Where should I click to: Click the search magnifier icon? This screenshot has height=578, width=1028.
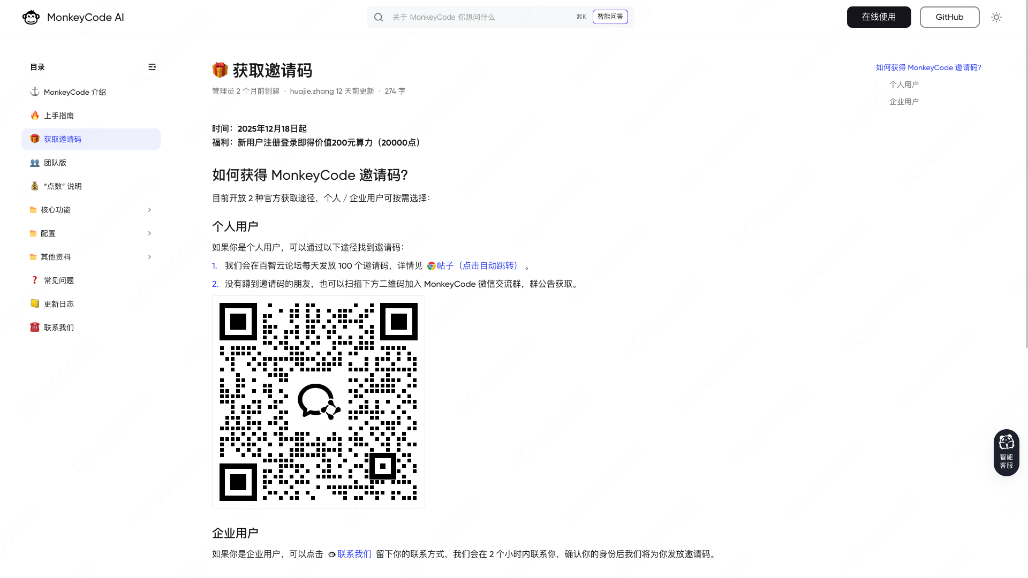pyautogui.click(x=379, y=17)
